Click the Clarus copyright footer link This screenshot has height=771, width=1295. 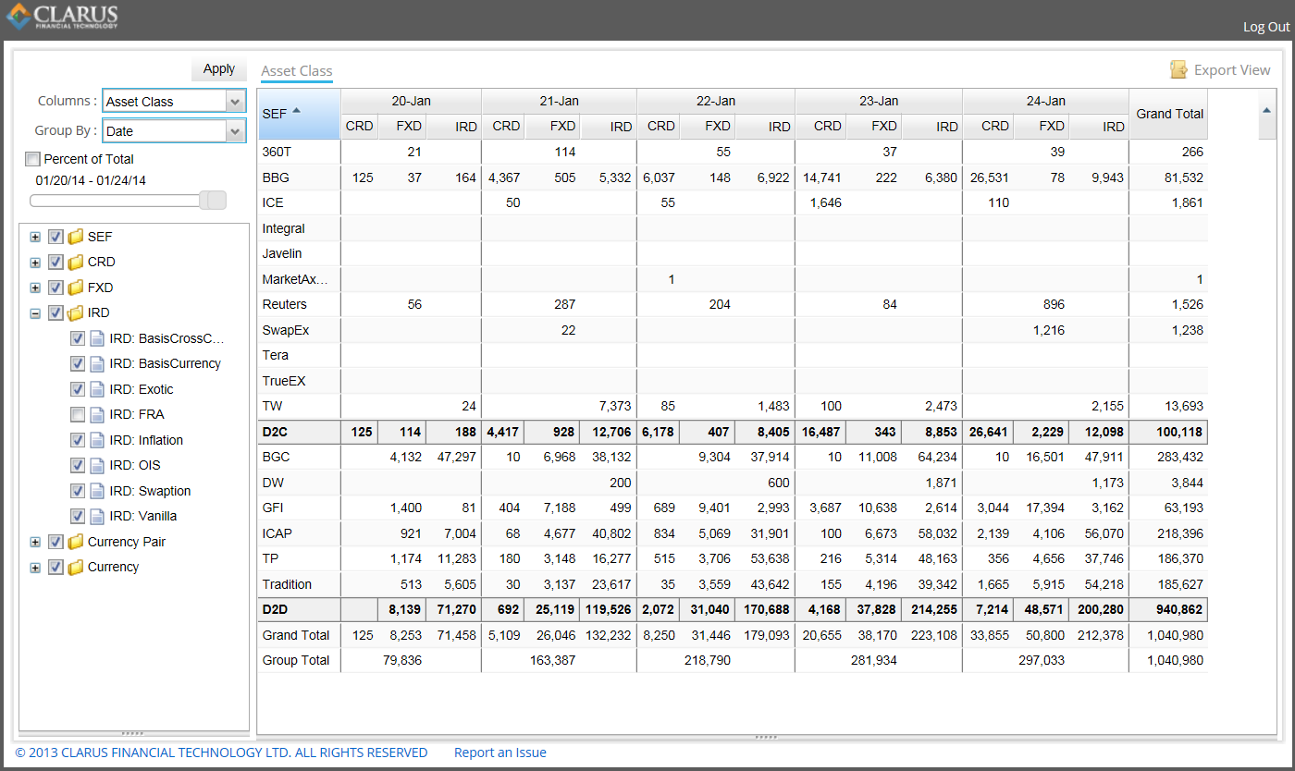(x=221, y=753)
